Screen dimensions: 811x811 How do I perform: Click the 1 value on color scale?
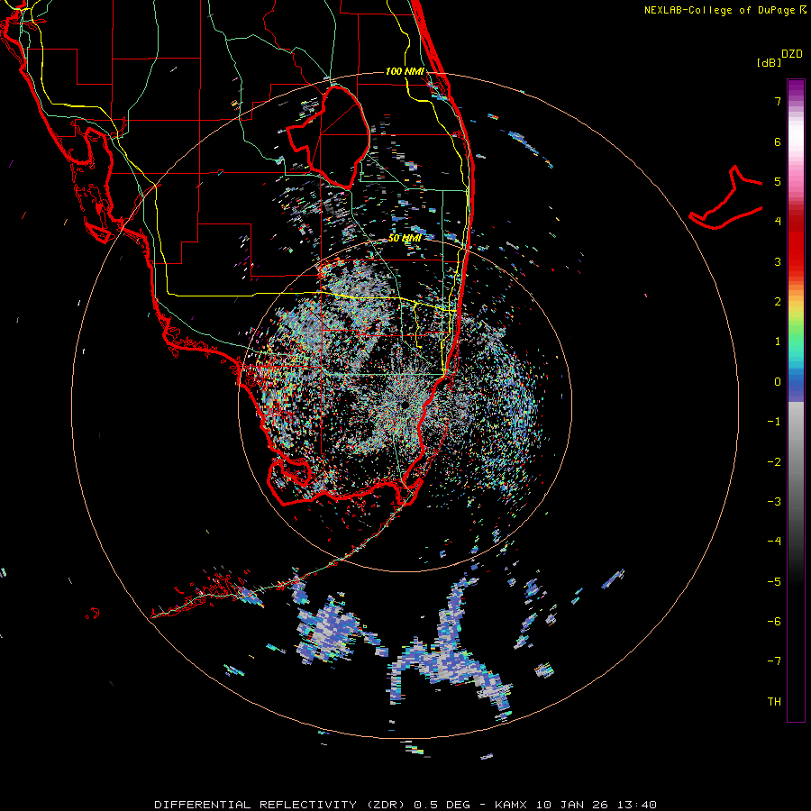(778, 342)
